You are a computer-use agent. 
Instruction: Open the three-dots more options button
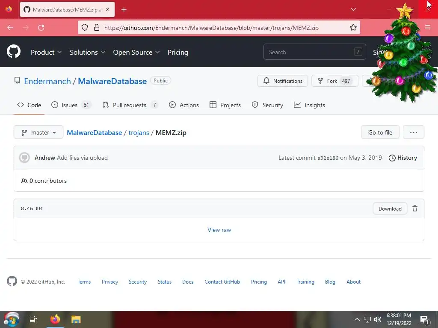pos(414,132)
